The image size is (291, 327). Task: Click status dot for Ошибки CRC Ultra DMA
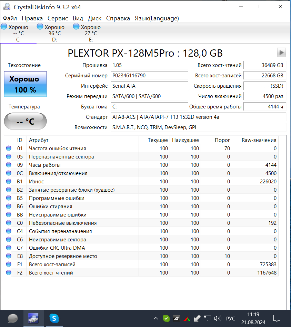pos(9,248)
